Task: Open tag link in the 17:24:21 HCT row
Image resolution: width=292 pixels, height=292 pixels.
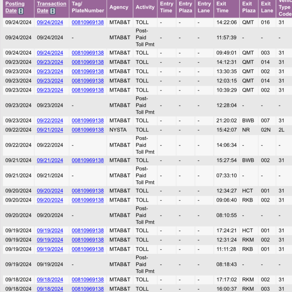Action: (x=88, y=230)
